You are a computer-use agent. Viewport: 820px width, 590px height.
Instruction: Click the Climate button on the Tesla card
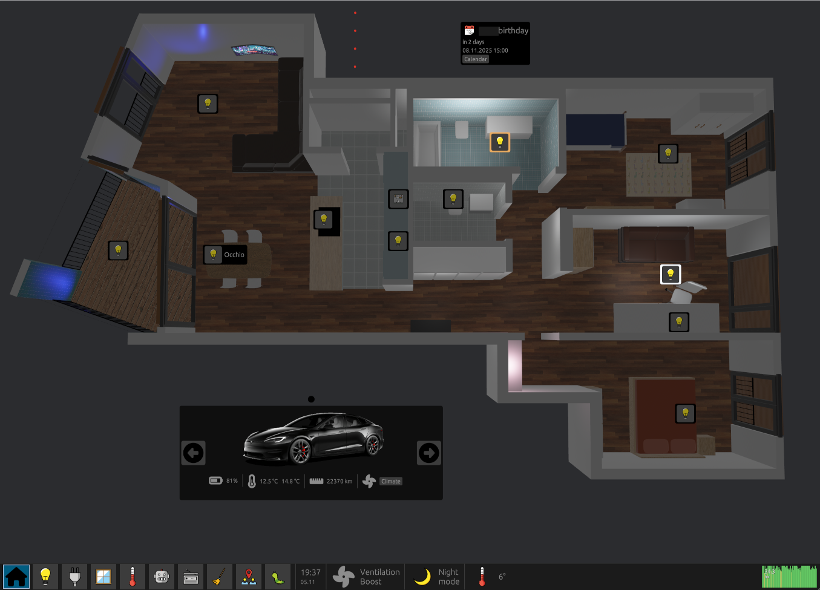pos(390,481)
